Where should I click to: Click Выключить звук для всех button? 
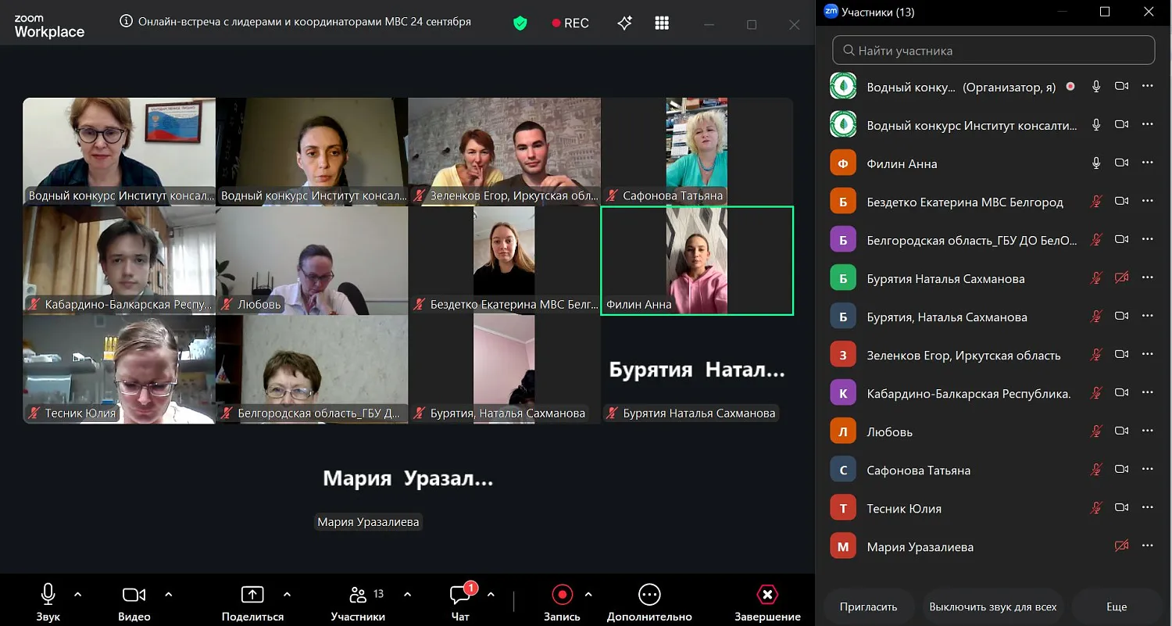point(992,606)
